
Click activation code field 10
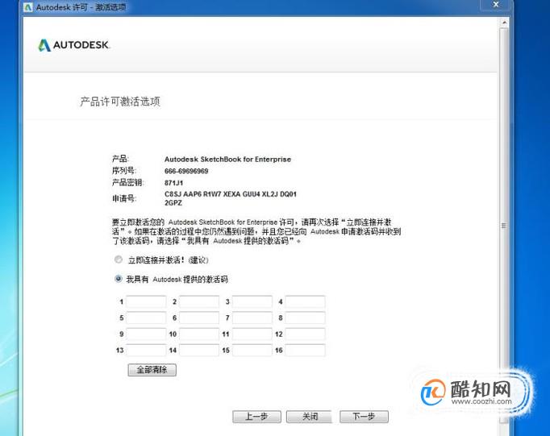[199, 334]
